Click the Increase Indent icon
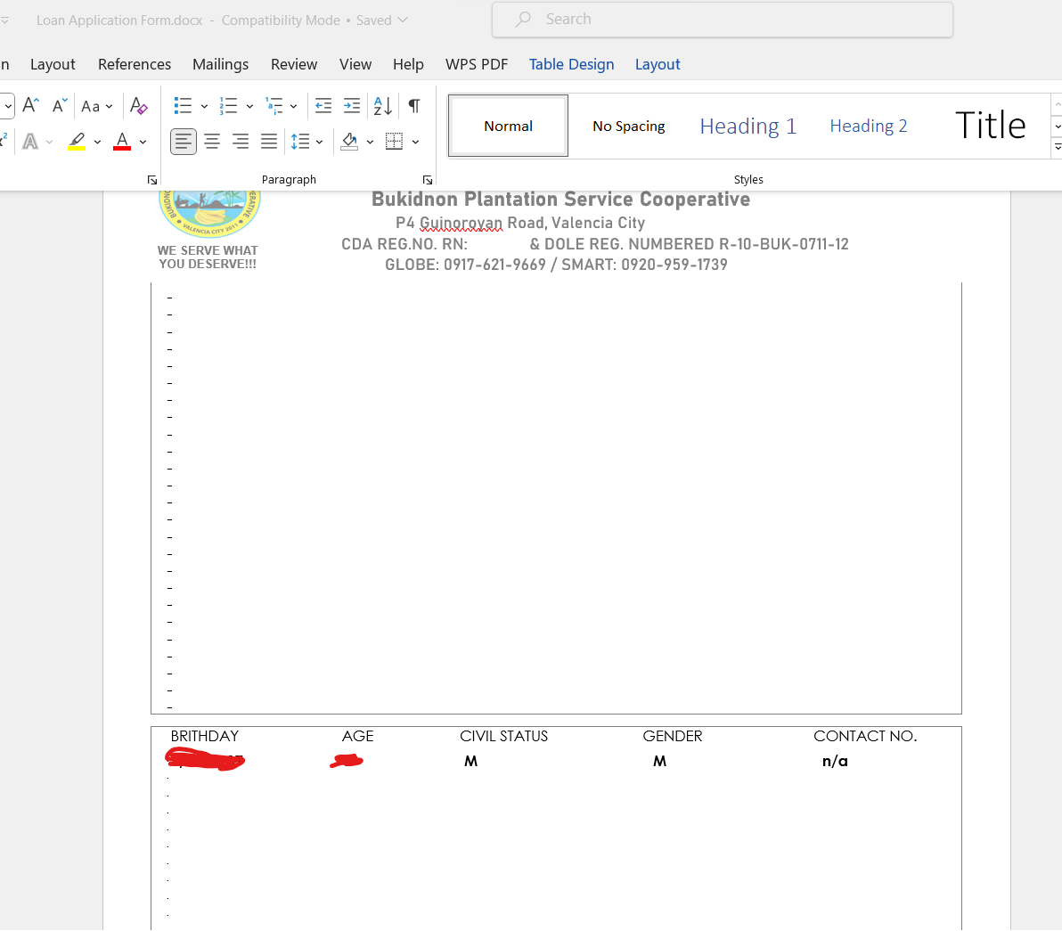 352,106
